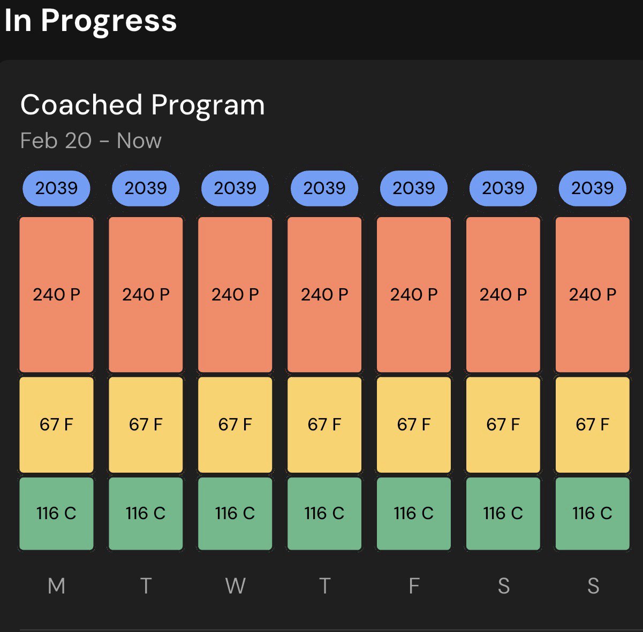Open Sunday's 67 F fat block

(x=592, y=425)
